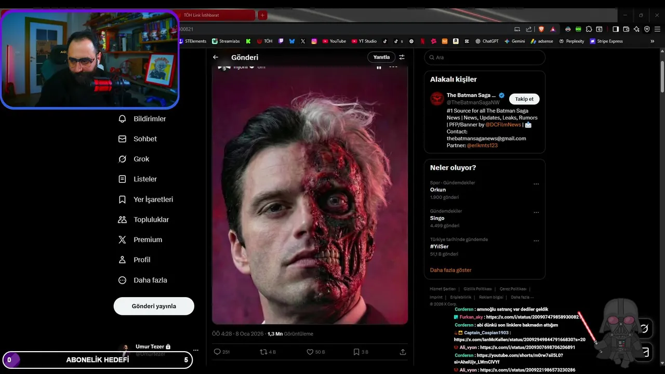Click the Yanıtla button
Screen dimensions: 665x374
click(x=381, y=57)
